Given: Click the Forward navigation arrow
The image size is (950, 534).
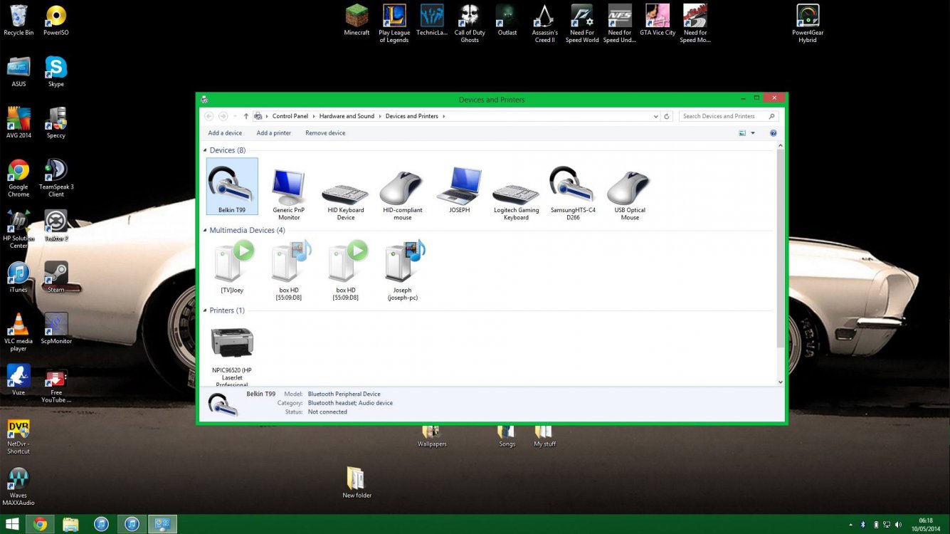Looking at the screenshot, I should coord(223,116).
